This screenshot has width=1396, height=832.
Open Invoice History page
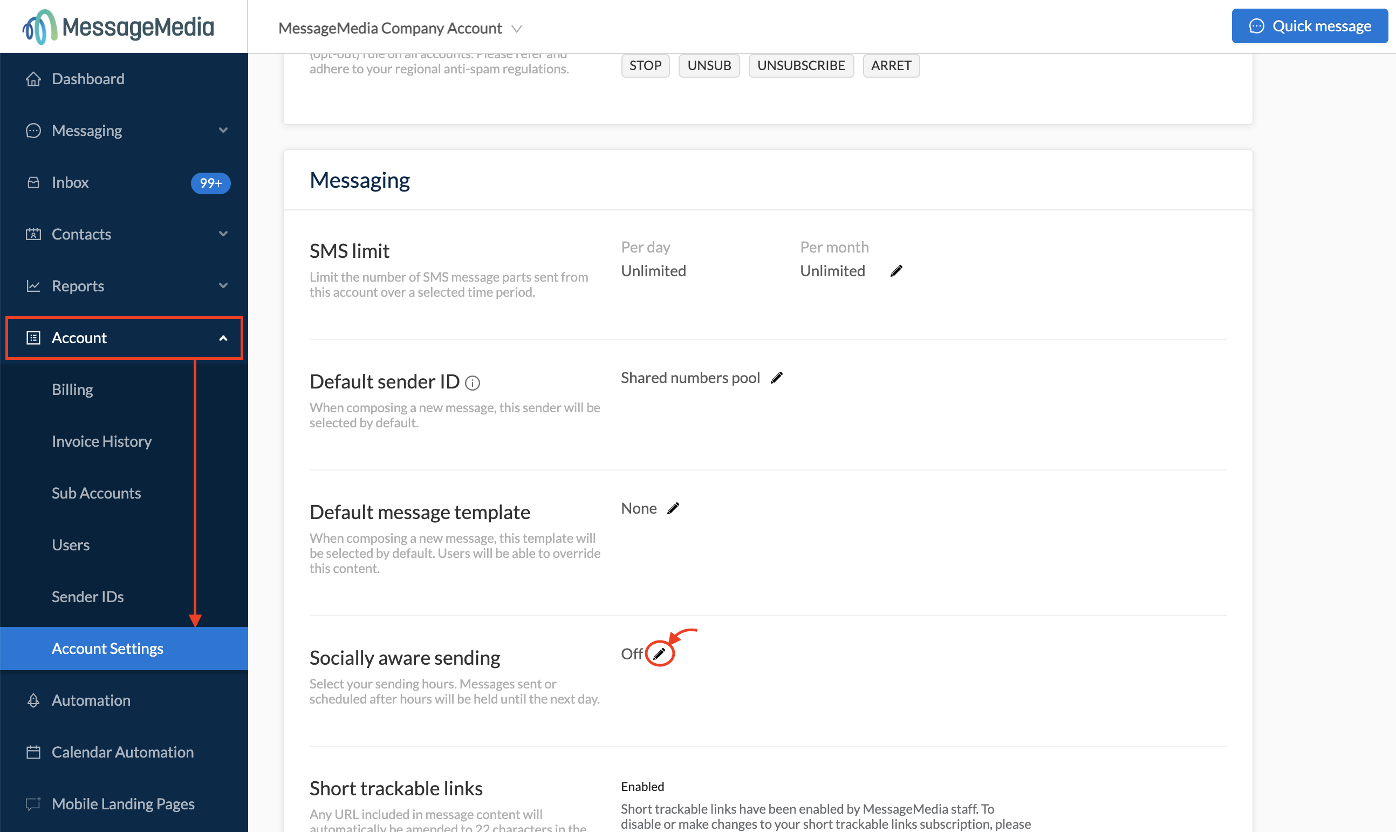101,441
